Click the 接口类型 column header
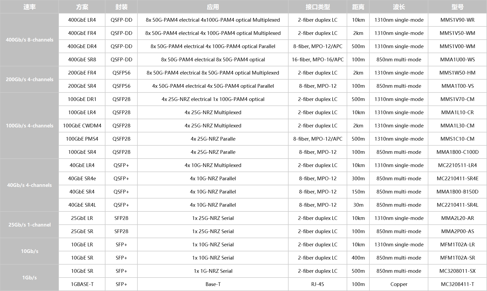The height and width of the screenshot is (291, 487). pyautogui.click(x=318, y=7)
